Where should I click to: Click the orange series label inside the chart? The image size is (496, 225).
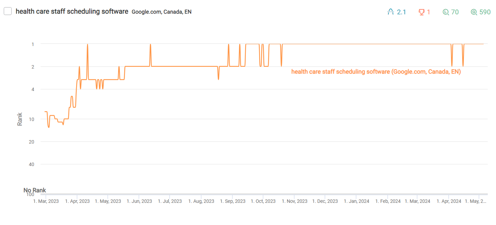pos(376,72)
